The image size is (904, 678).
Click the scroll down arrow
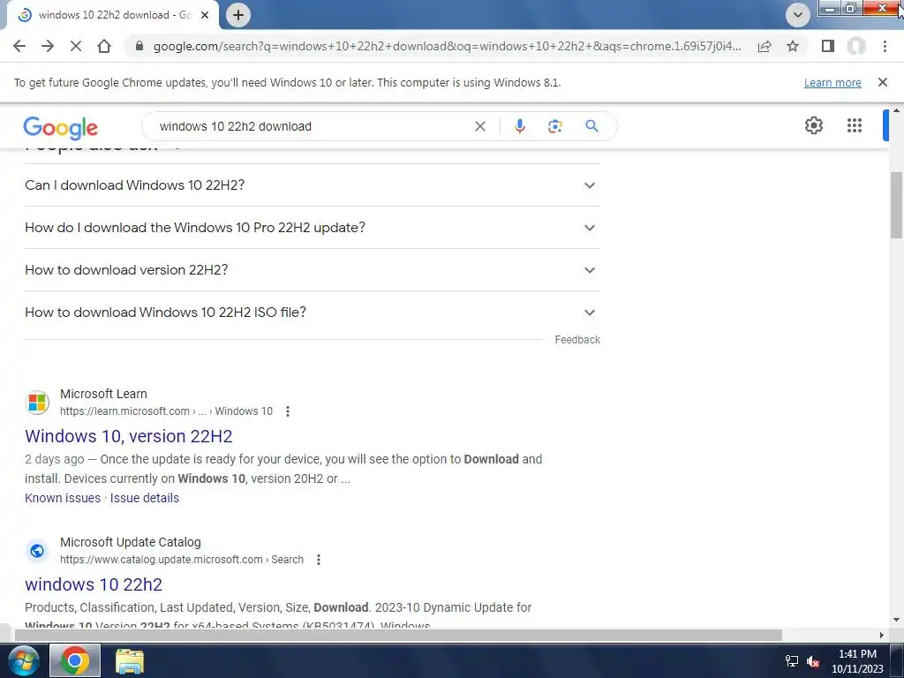(x=896, y=620)
